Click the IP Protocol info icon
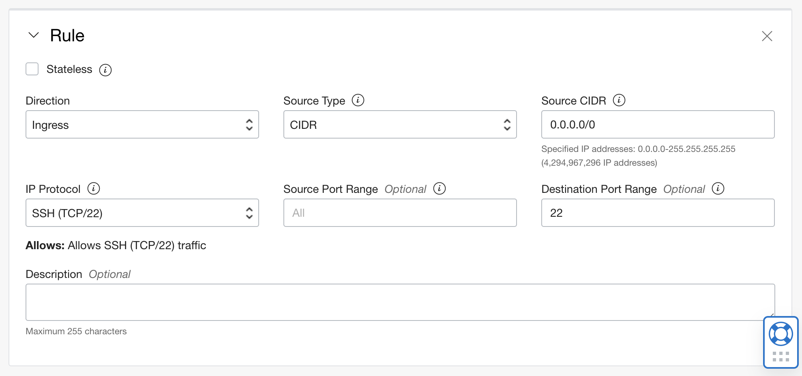 (x=94, y=188)
